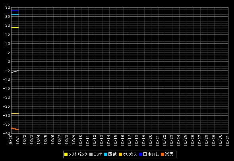
Task: Click the 20 y-axis label
Action: (8, 25)
